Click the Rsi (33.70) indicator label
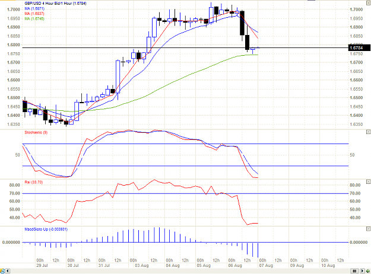 34,182
